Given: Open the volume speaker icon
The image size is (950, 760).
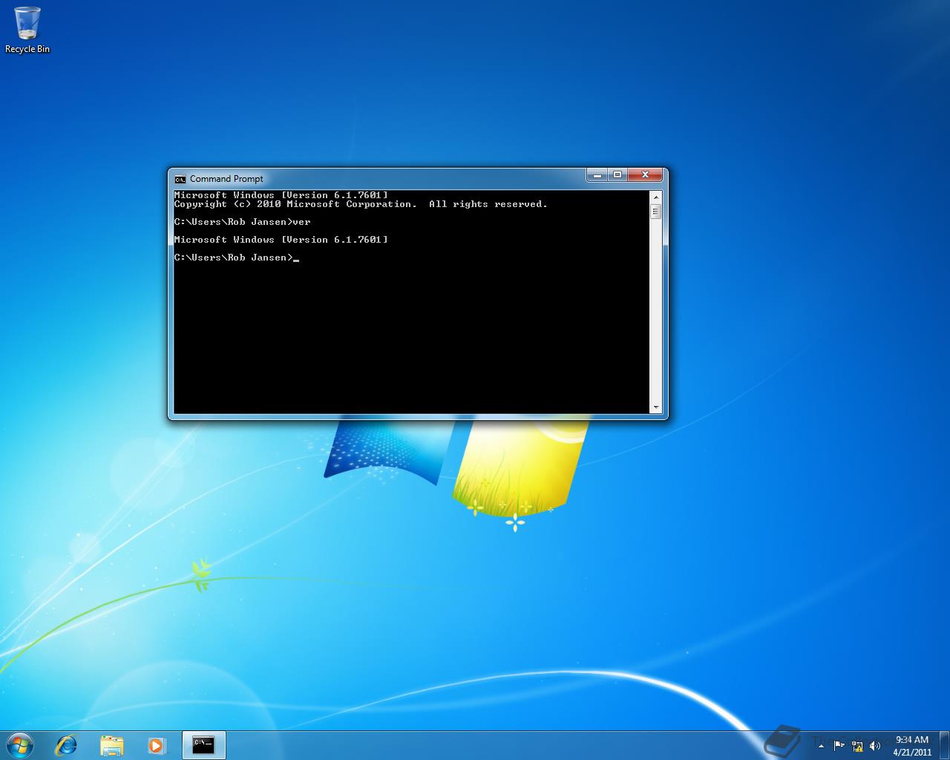Looking at the screenshot, I should (x=875, y=745).
